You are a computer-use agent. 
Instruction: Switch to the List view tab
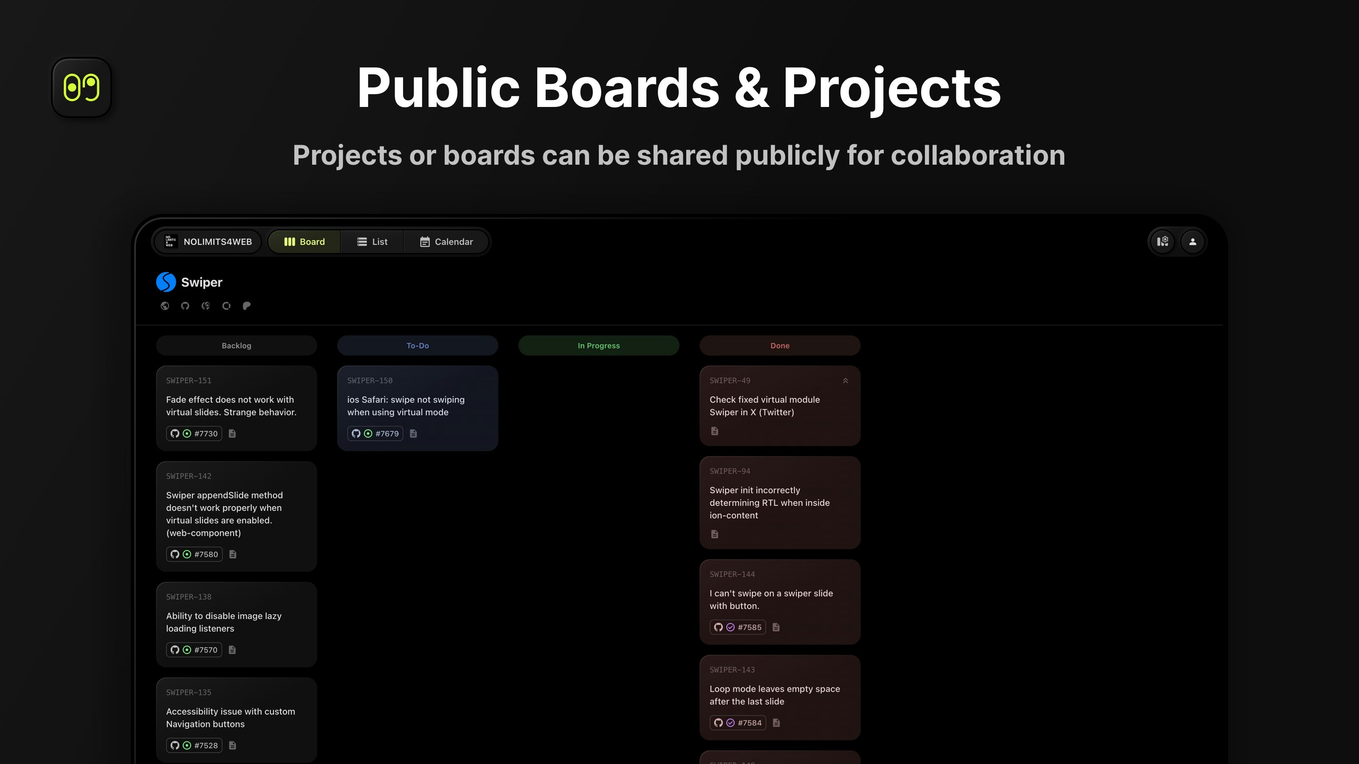[x=372, y=242]
